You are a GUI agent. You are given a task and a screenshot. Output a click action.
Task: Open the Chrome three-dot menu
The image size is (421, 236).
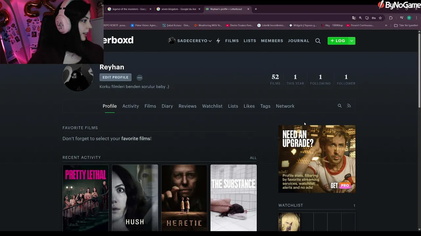pyautogui.click(x=416, y=18)
